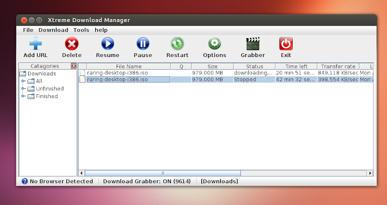Click the green Restart icon
This screenshot has height=205, width=387.
177,44
